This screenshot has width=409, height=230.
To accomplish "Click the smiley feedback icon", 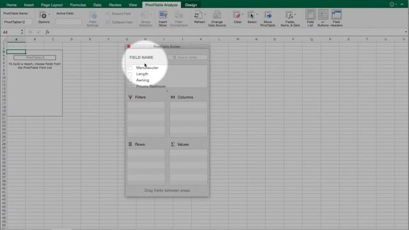I will click(392, 4).
